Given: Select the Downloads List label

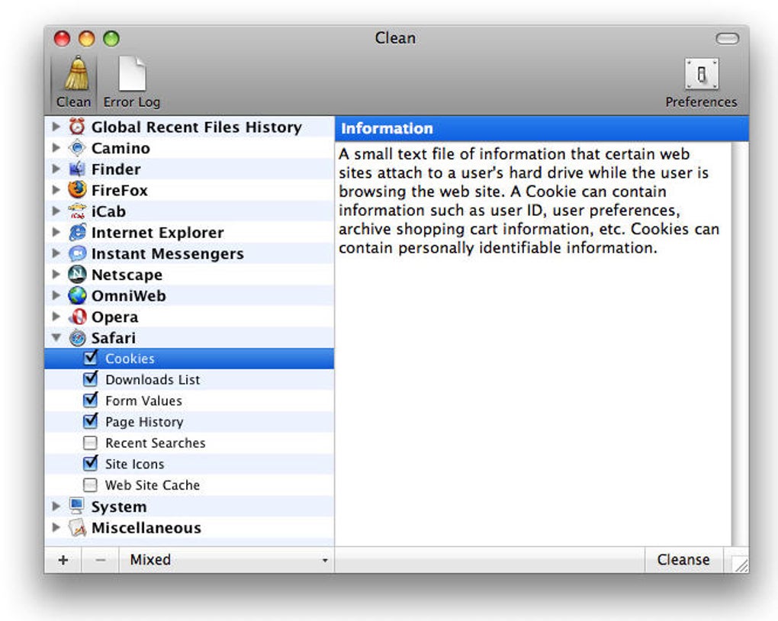Looking at the screenshot, I should pyautogui.click(x=153, y=380).
